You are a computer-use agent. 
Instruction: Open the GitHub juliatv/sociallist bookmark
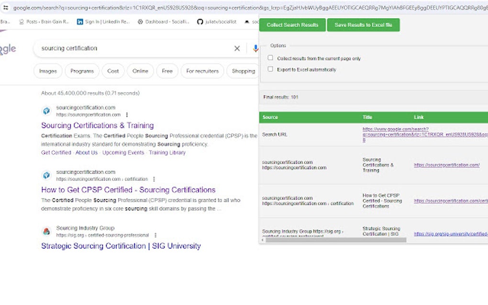(x=217, y=22)
